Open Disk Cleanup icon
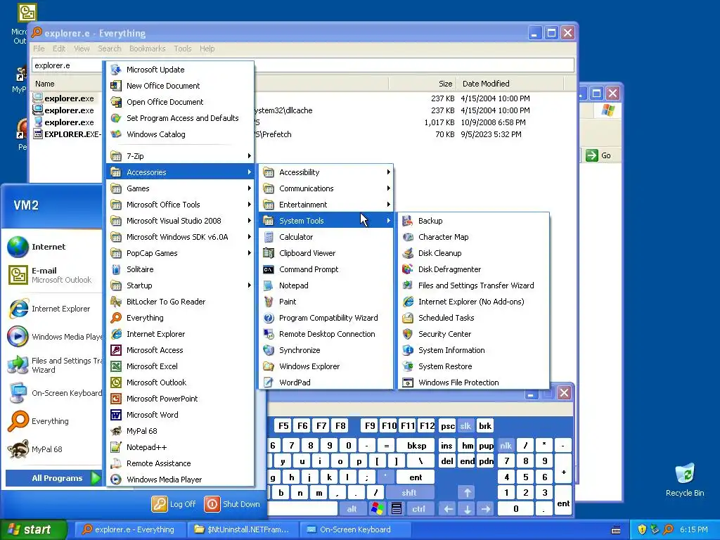 (408, 253)
